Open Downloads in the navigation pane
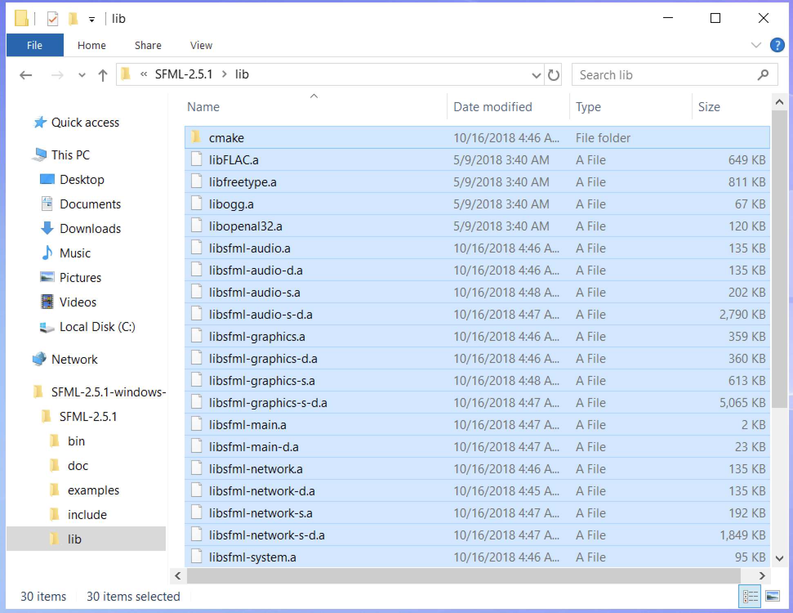 [90, 228]
